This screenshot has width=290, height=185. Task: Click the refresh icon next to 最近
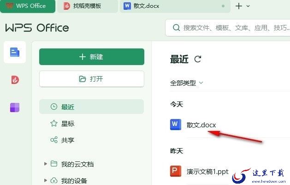[198, 59]
